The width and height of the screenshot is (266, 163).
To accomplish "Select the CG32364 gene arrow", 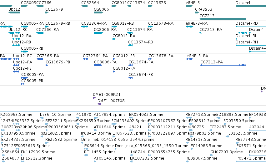I will 84,6.
